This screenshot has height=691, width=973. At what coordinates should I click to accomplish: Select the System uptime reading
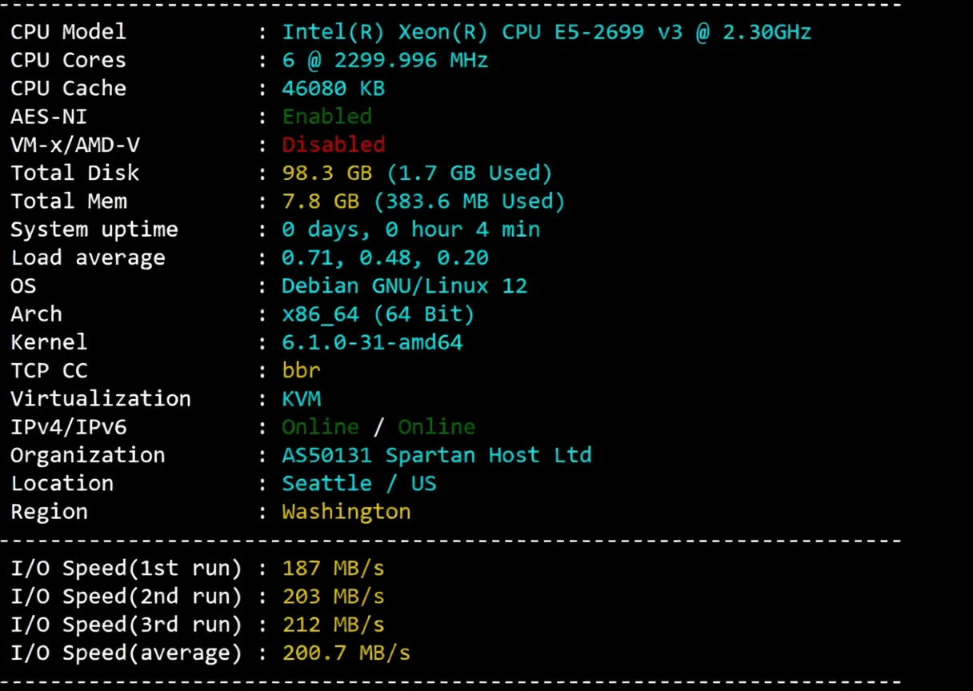coord(411,230)
